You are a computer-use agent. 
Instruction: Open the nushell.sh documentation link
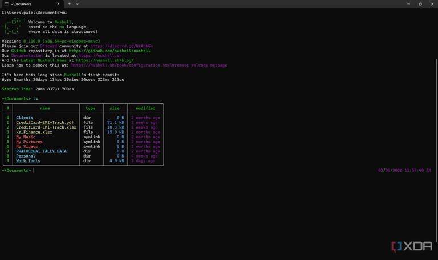[100, 55]
